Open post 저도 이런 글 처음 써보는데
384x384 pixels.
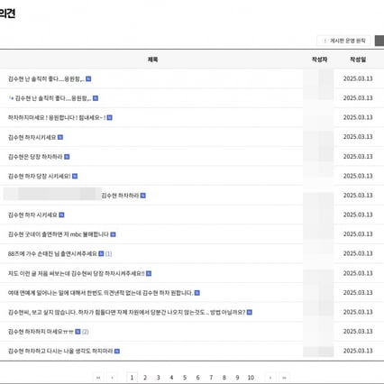click(77, 273)
